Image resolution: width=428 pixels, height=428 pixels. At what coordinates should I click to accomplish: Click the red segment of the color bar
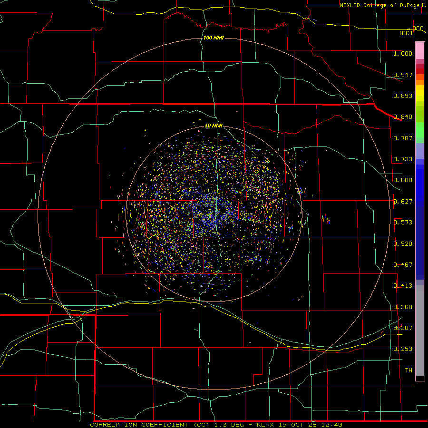[x=420, y=71]
